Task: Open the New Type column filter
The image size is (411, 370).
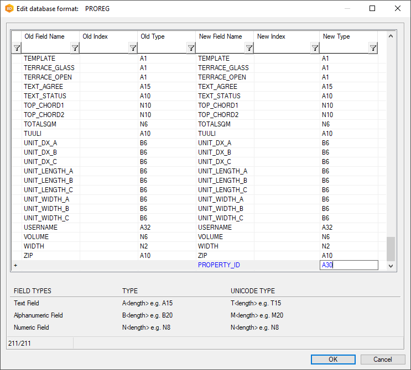Action: click(x=373, y=49)
